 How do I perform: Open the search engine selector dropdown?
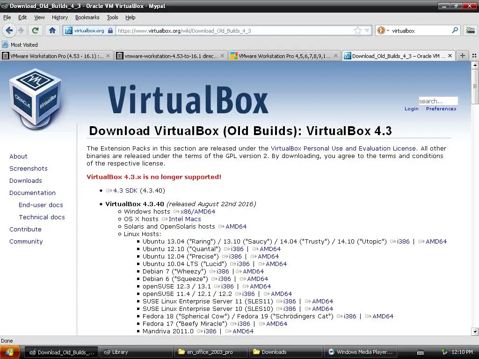(x=384, y=30)
